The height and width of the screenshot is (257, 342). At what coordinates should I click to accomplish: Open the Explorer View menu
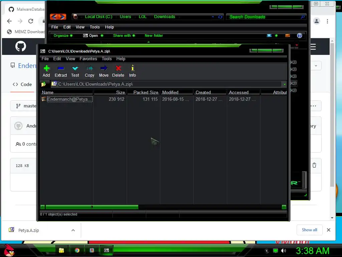coord(80,27)
